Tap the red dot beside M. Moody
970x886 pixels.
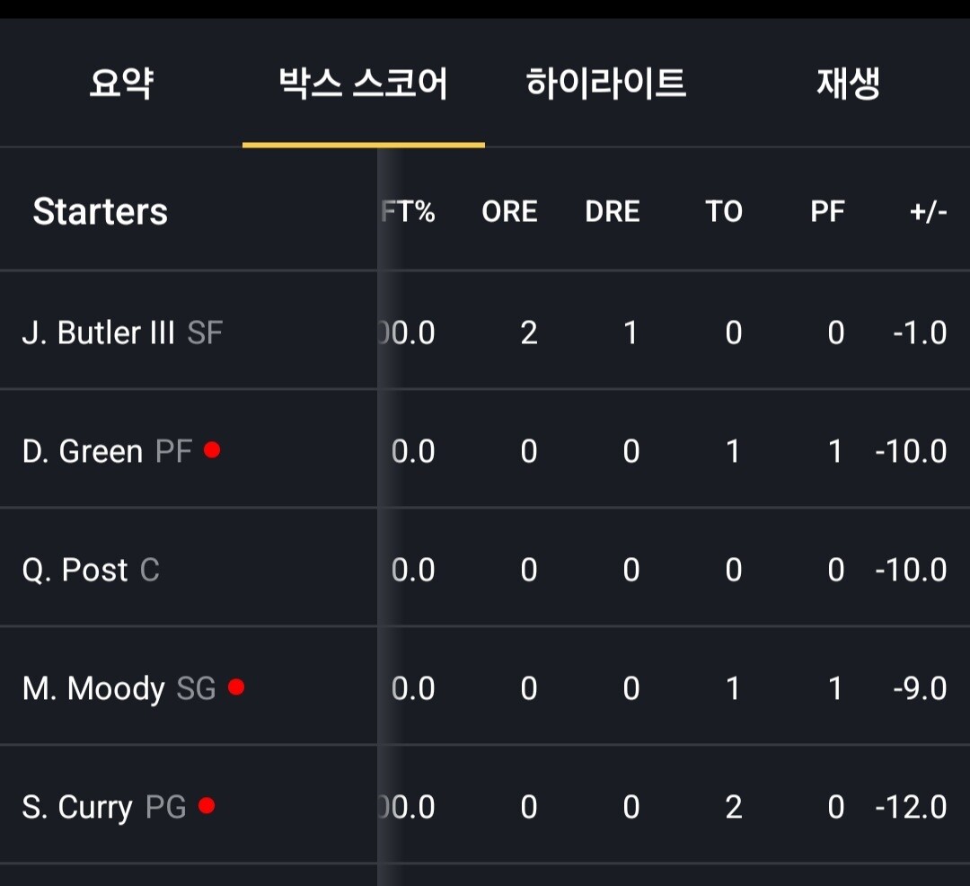[x=236, y=687]
